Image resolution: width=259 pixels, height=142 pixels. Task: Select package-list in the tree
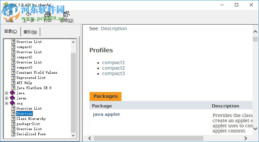click(28, 124)
